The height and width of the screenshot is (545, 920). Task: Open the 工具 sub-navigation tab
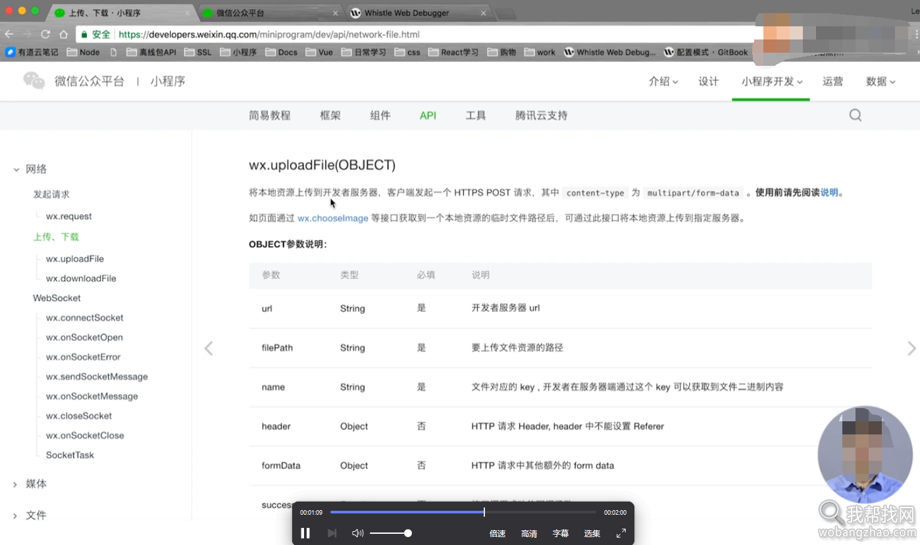pyautogui.click(x=476, y=115)
